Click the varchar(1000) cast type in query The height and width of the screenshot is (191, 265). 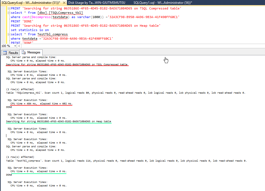pos(89,17)
